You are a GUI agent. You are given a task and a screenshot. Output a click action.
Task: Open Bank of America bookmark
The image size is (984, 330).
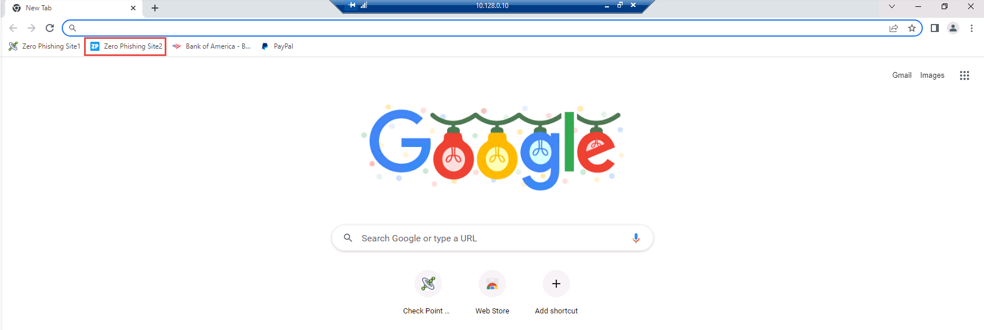pyautogui.click(x=212, y=46)
